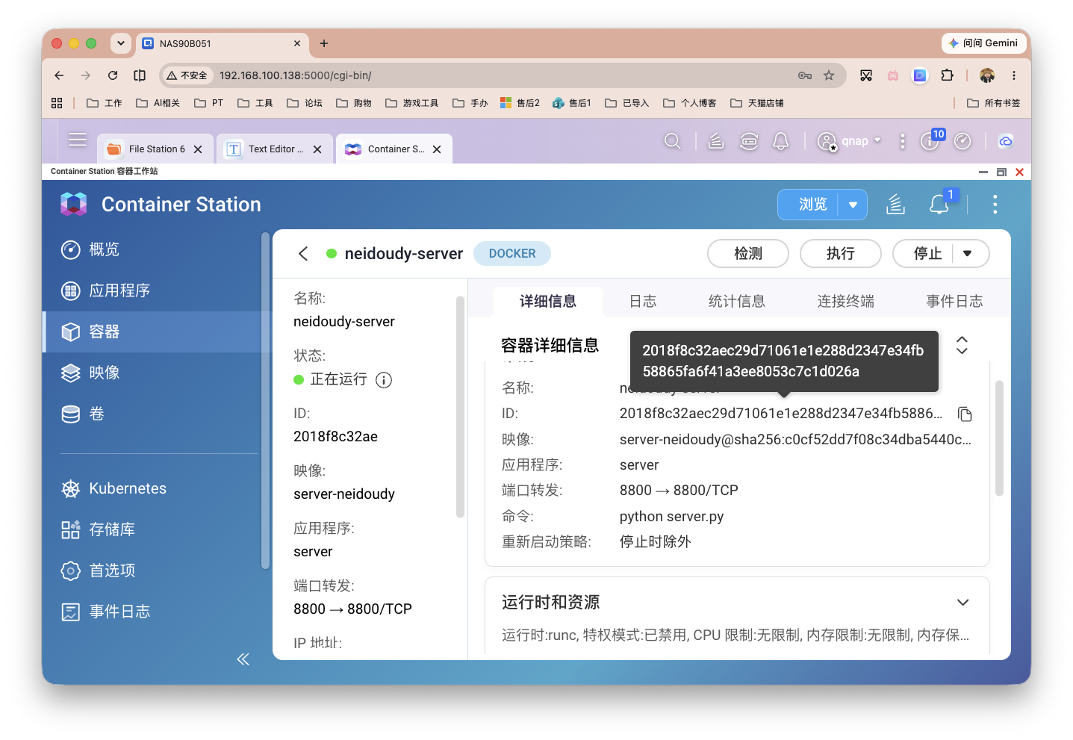Open the qnap user account dropdown
Image resolution: width=1073 pixels, height=740 pixels.
pyautogui.click(x=850, y=141)
